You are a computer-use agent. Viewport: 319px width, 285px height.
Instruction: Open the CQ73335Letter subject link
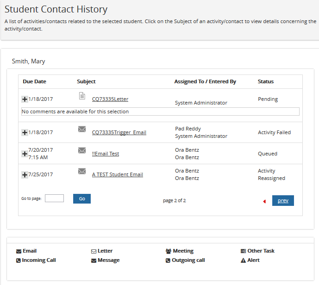pos(110,99)
